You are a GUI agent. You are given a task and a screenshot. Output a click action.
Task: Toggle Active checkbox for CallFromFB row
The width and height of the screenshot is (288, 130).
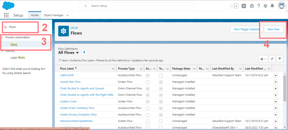tap(148, 75)
